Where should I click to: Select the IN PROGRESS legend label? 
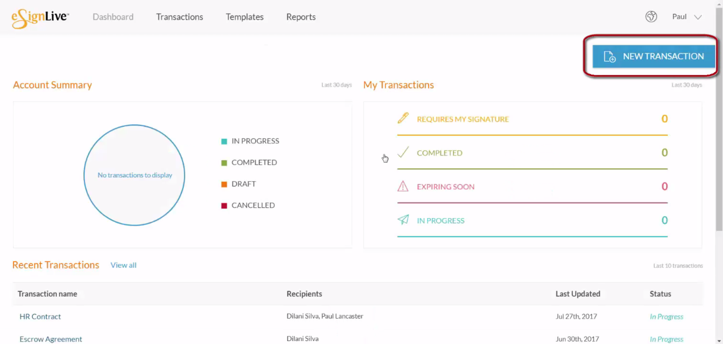255,141
